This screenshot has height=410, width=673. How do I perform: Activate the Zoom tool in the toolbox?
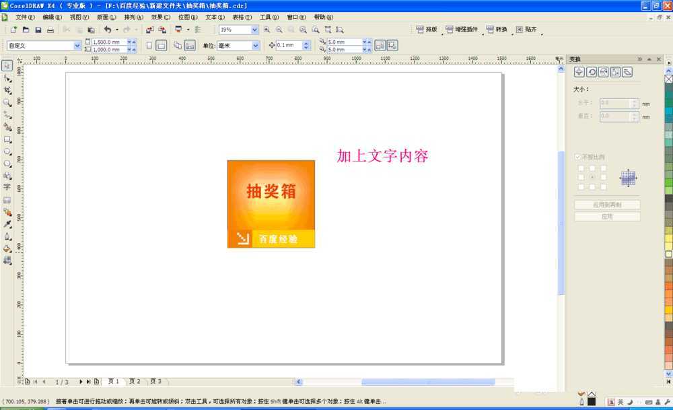(7, 102)
